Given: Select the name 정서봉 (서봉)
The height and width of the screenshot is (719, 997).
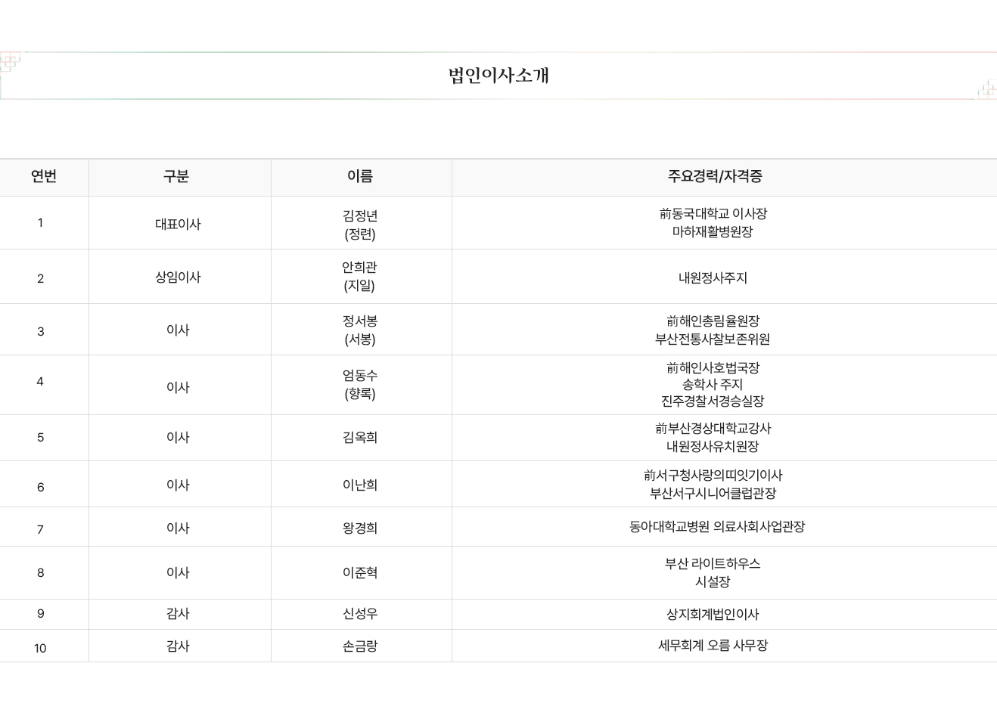Looking at the screenshot, I should 360,330.
